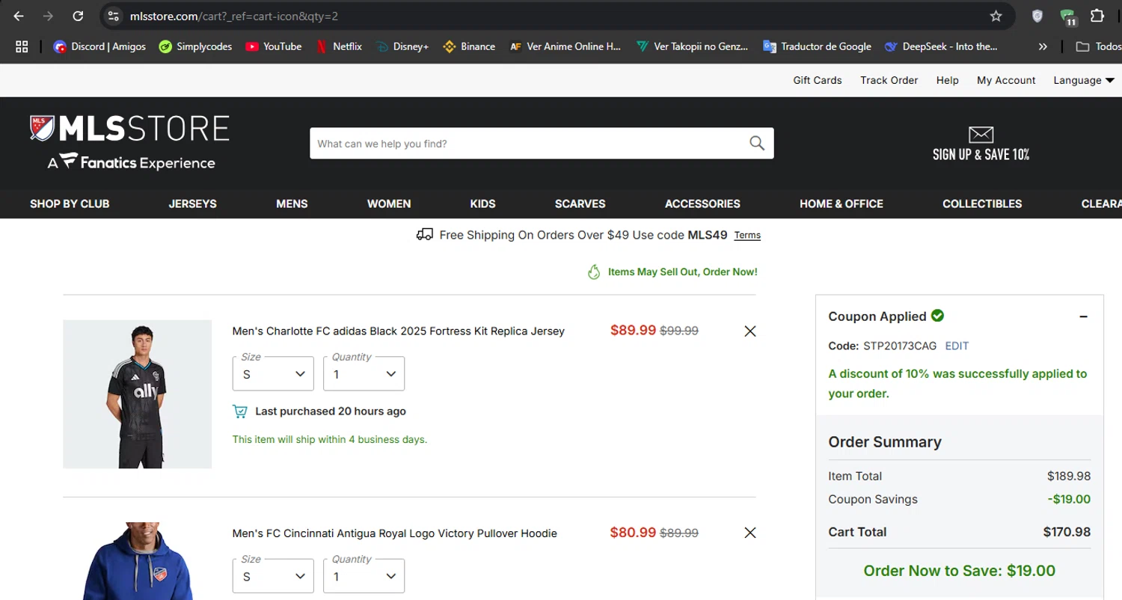Screen dimensions: 1122x600
Task: Bookmark this page with the star icon
Action: 996,16
